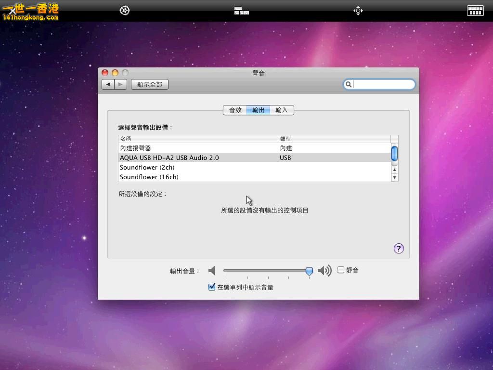Open the remote viewer settings gear
The height and width of the screenshot is (370, 493).
pyautogui.click(x=125, y=11)
